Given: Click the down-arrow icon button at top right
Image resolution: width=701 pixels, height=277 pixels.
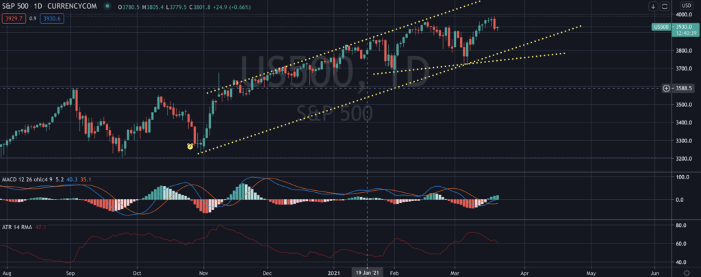Looking at the screenshot, I should 654,6.
